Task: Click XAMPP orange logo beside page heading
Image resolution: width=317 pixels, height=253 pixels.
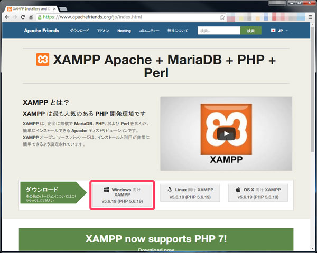Action: click(43, 60)
